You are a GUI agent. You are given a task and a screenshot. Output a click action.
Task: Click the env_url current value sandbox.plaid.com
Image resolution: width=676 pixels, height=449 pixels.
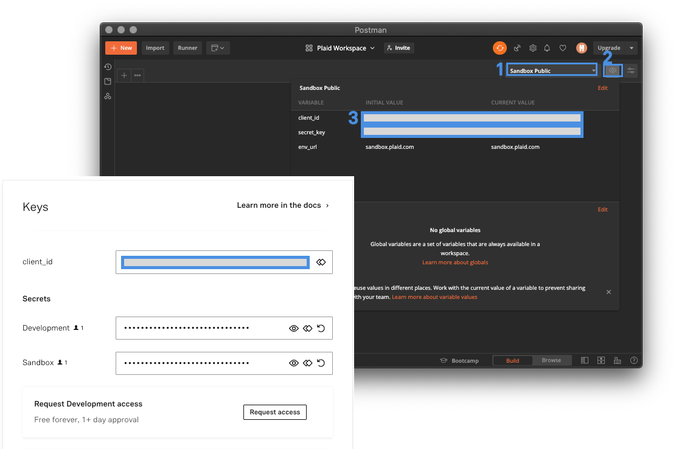click(x=515, y=147)
